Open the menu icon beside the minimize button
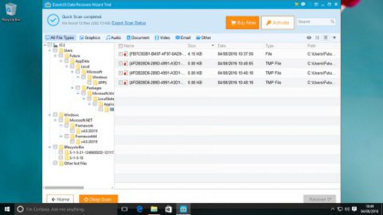The image size is (383, 215). (316, 4)
